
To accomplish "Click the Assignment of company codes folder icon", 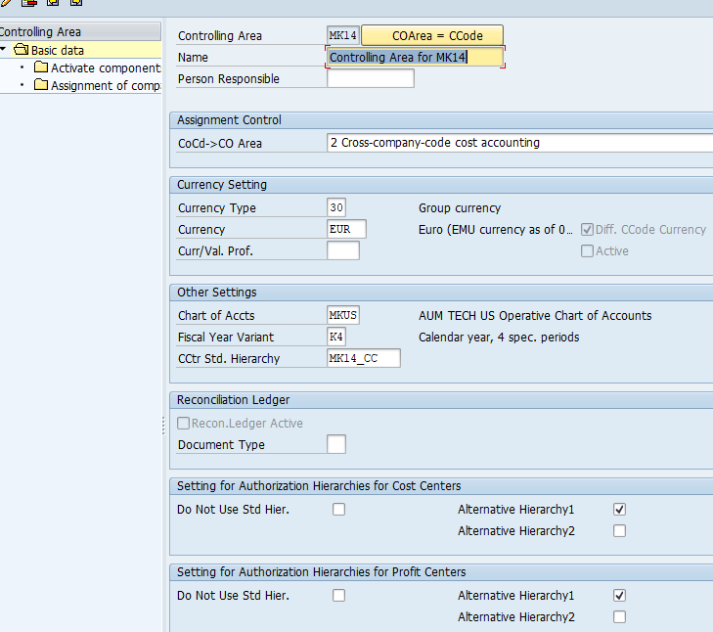I will coord(40,85).
